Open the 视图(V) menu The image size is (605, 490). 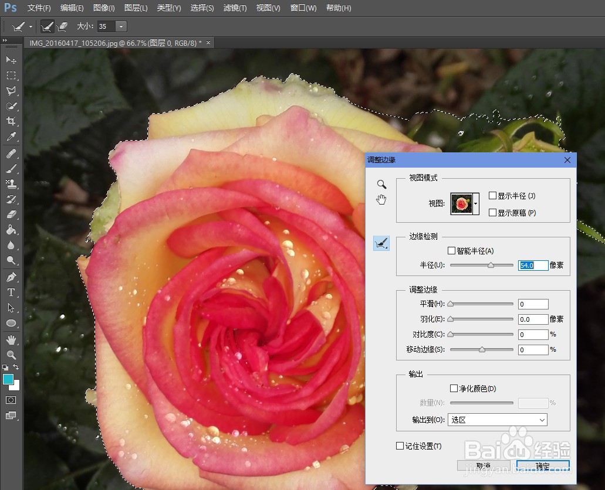click(x=268, y=8)
